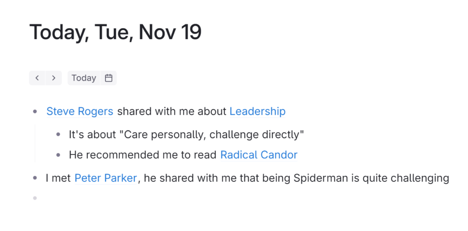Click bullet next to "He recommended" item

58,155
